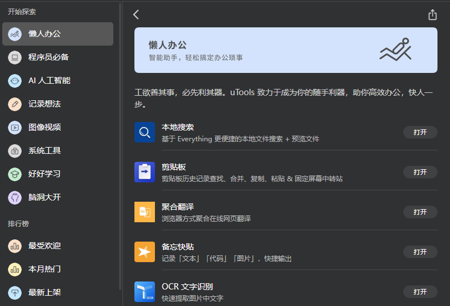The height and width of the screenshot is (306, 450).
Task: Open 聚合翻译 with its 打开 button
Action: [420, 212]
